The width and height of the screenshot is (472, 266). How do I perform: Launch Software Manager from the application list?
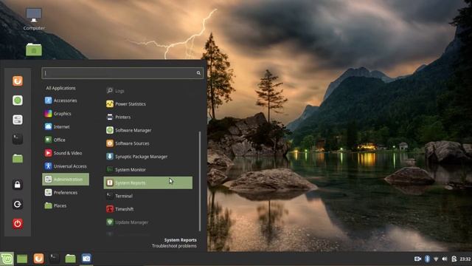[x=148, y=130]
